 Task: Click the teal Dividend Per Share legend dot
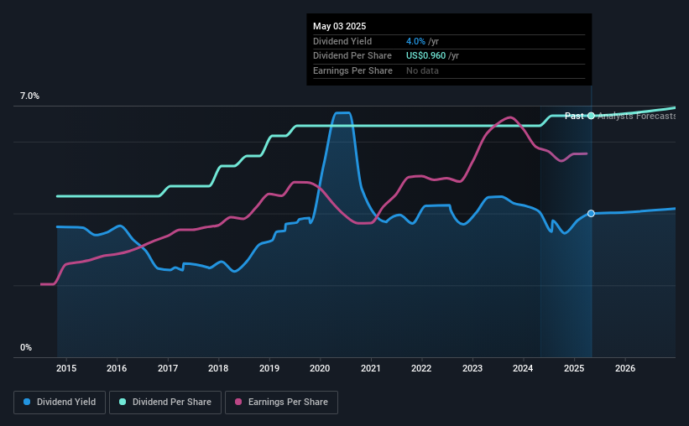pyautogui.click(x=123, y=402)
